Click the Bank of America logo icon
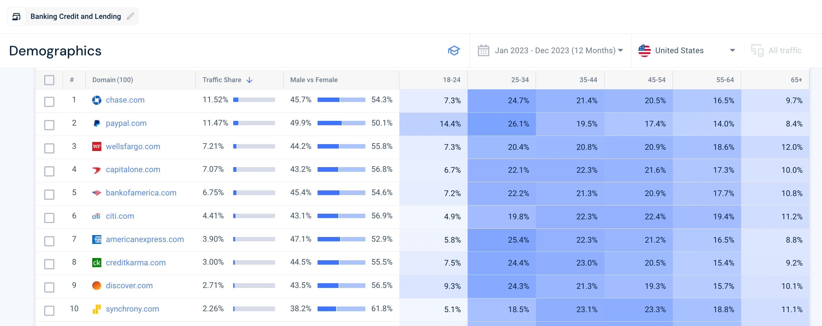The height and width of the screenshot is (326, 822). click(97, 193)
